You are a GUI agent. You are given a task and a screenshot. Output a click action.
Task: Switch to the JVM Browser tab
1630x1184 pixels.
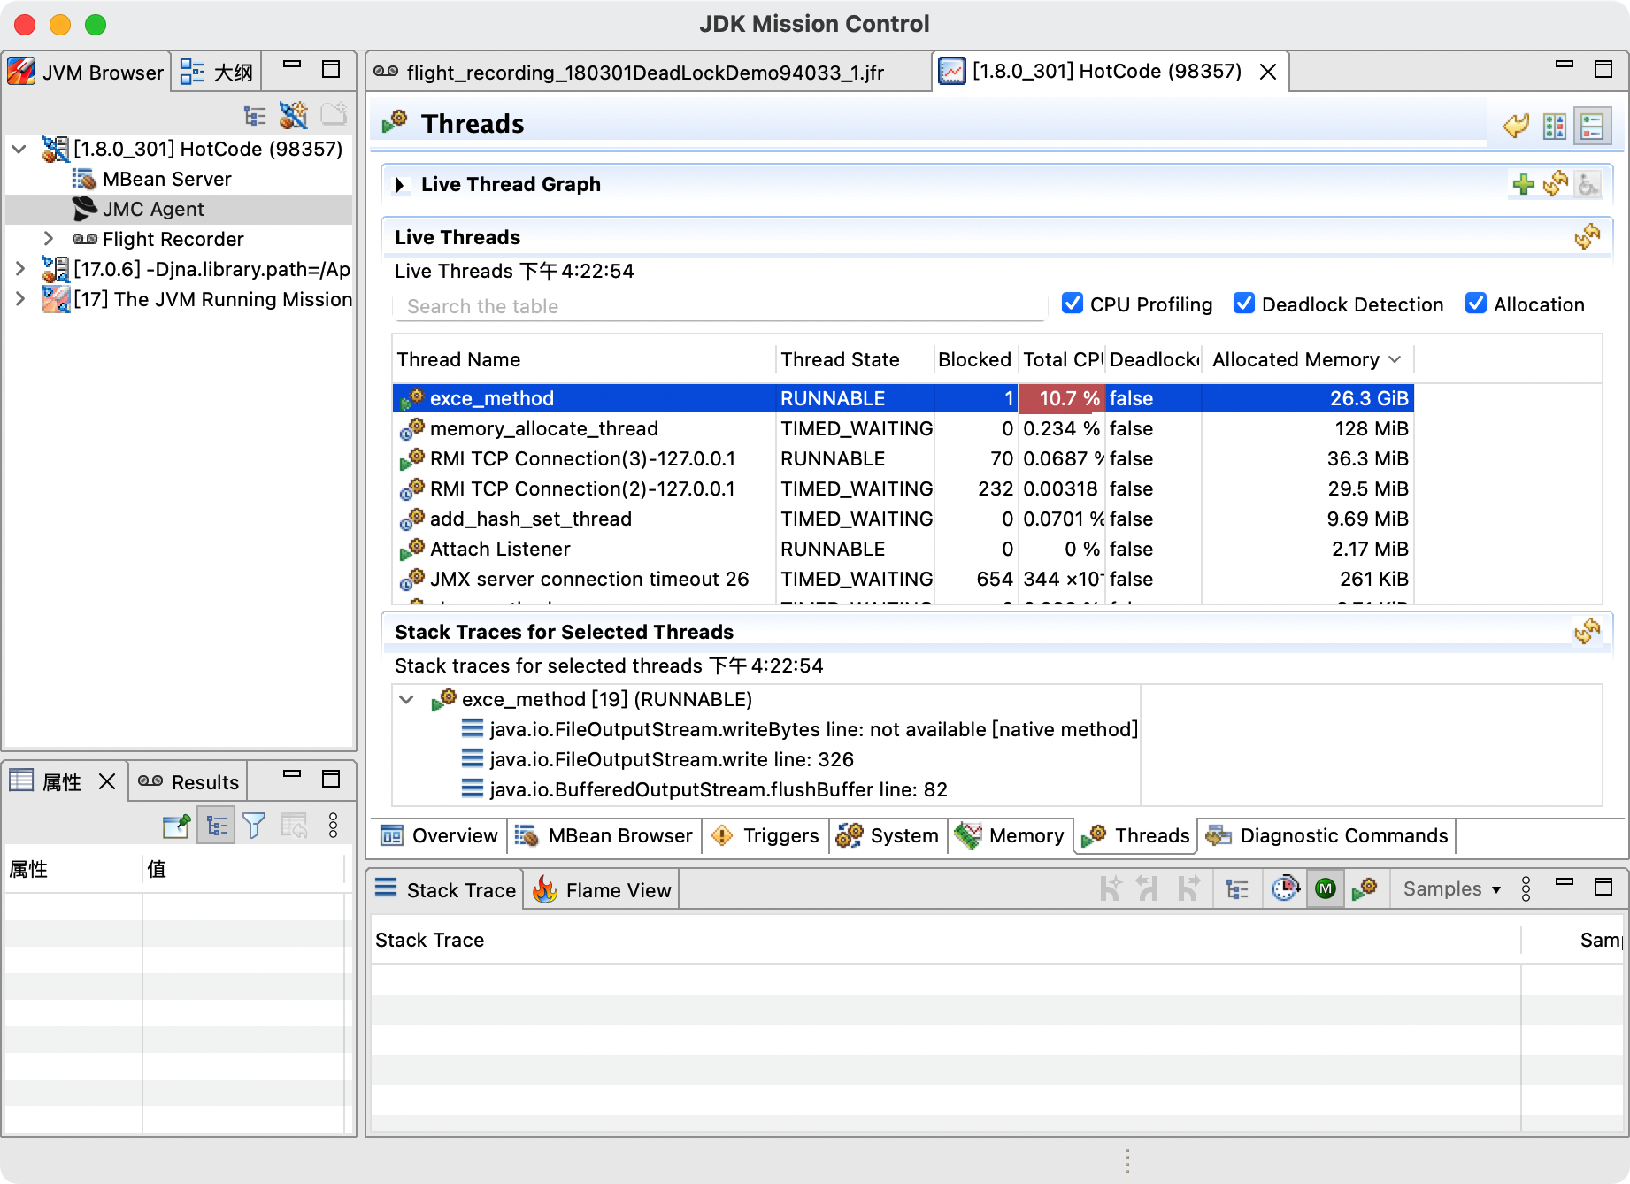click(x=86, y=72)
